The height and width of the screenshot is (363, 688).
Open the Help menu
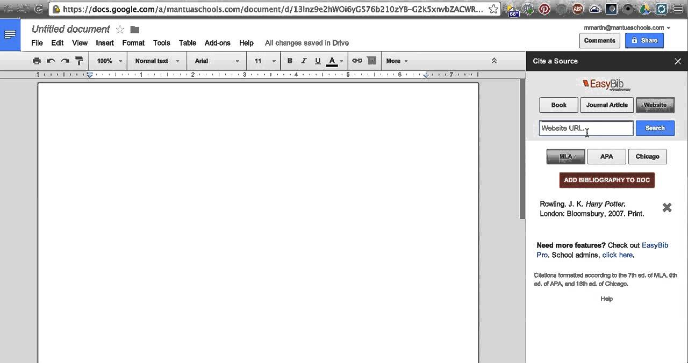point(246,43)
